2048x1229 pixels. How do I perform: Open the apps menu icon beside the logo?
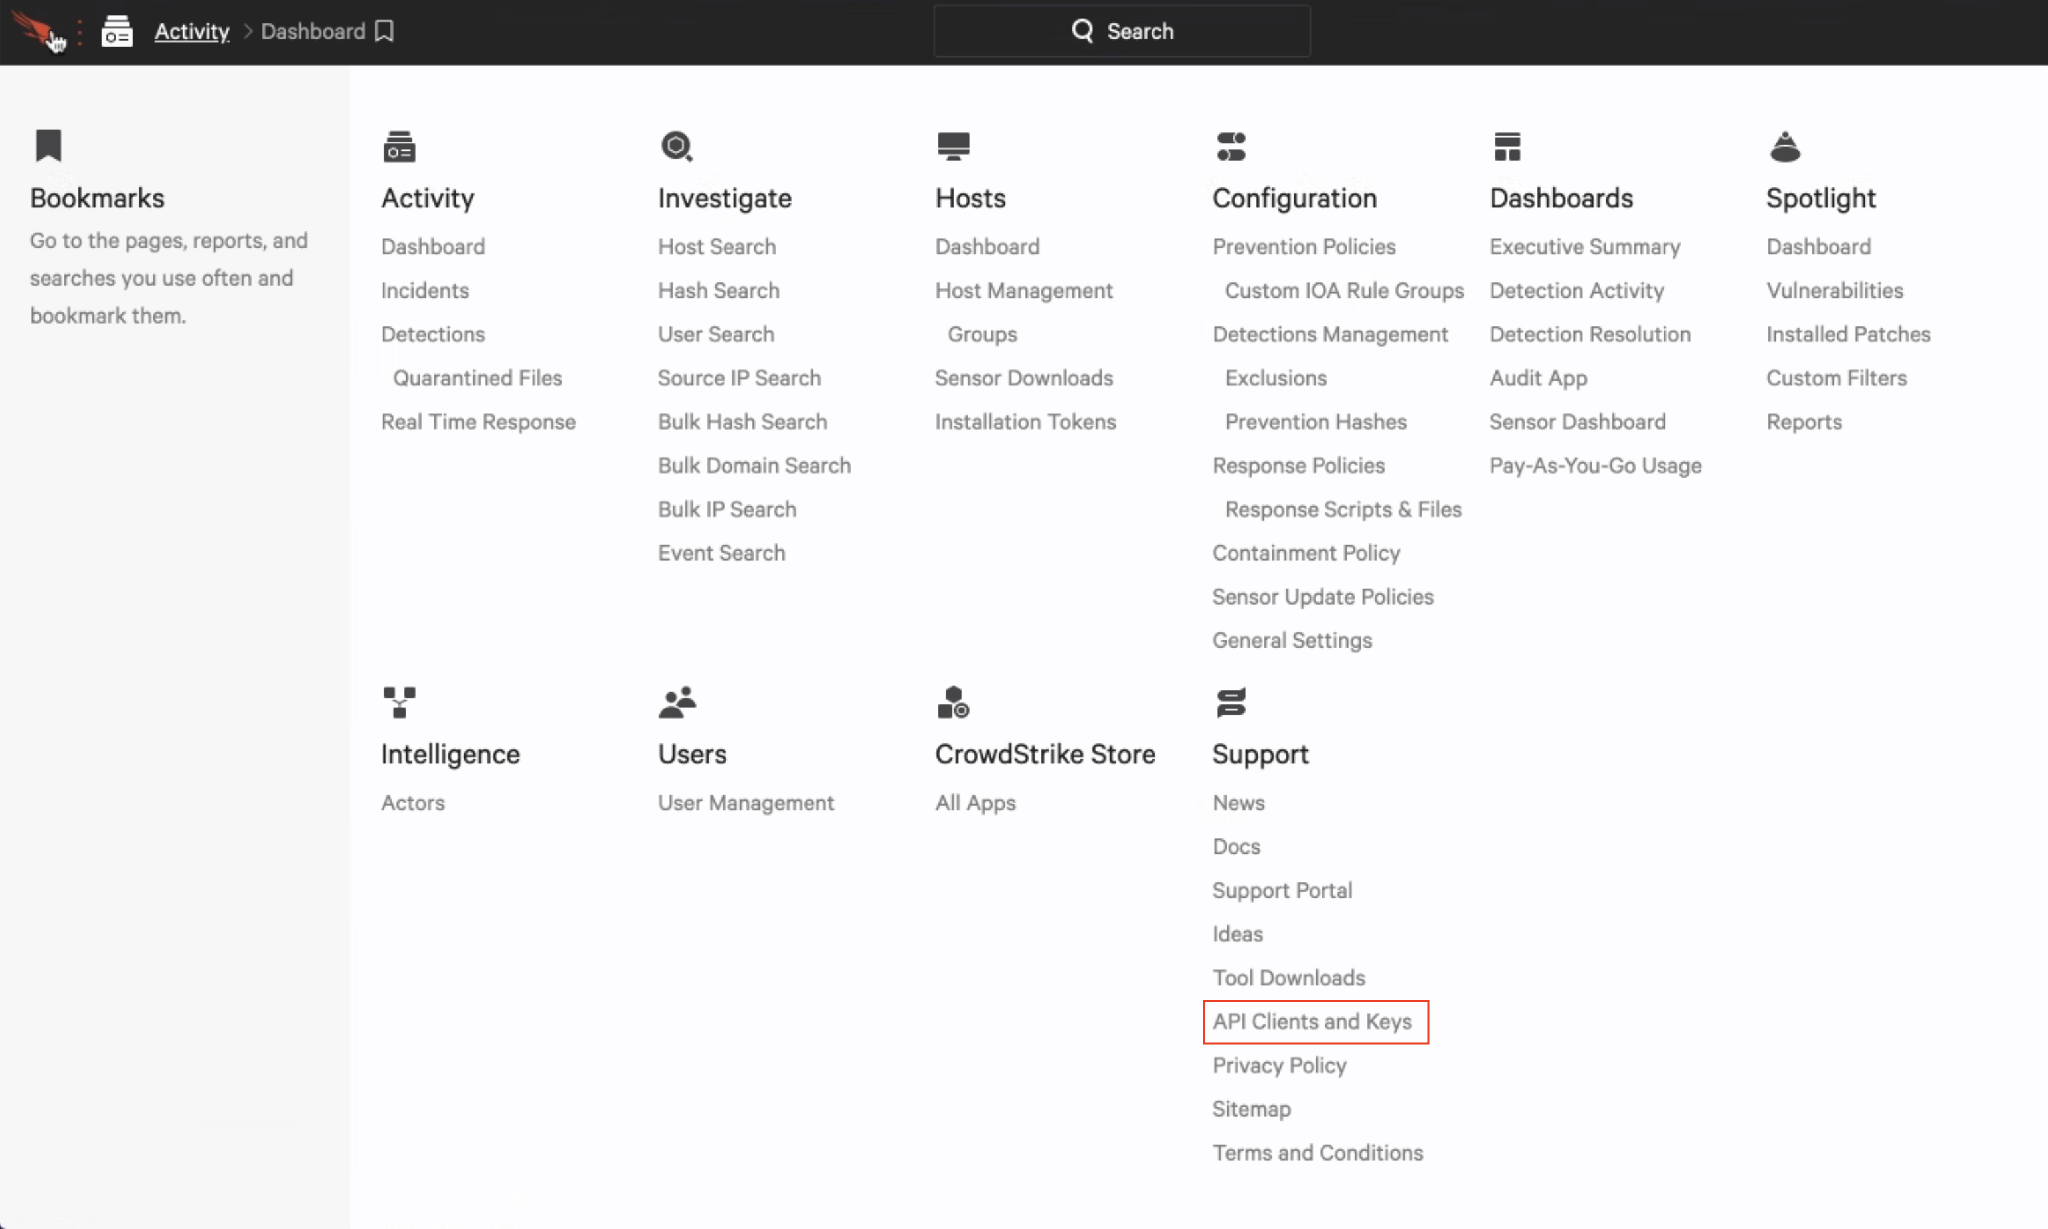(x=117, y=30)
